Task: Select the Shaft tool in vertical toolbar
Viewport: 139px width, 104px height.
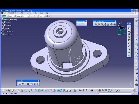Action: click(129, 34)
